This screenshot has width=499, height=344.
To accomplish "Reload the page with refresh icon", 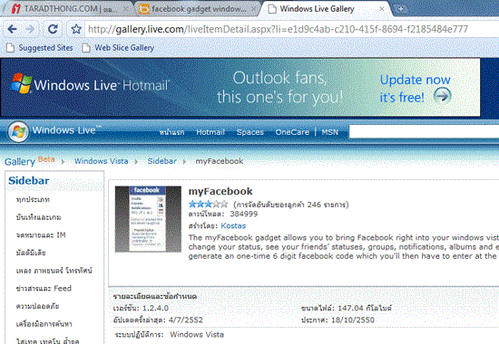I will coord(53,29).
